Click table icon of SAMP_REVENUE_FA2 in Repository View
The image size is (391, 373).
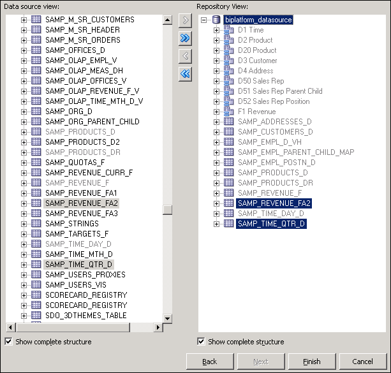[228, 203]
